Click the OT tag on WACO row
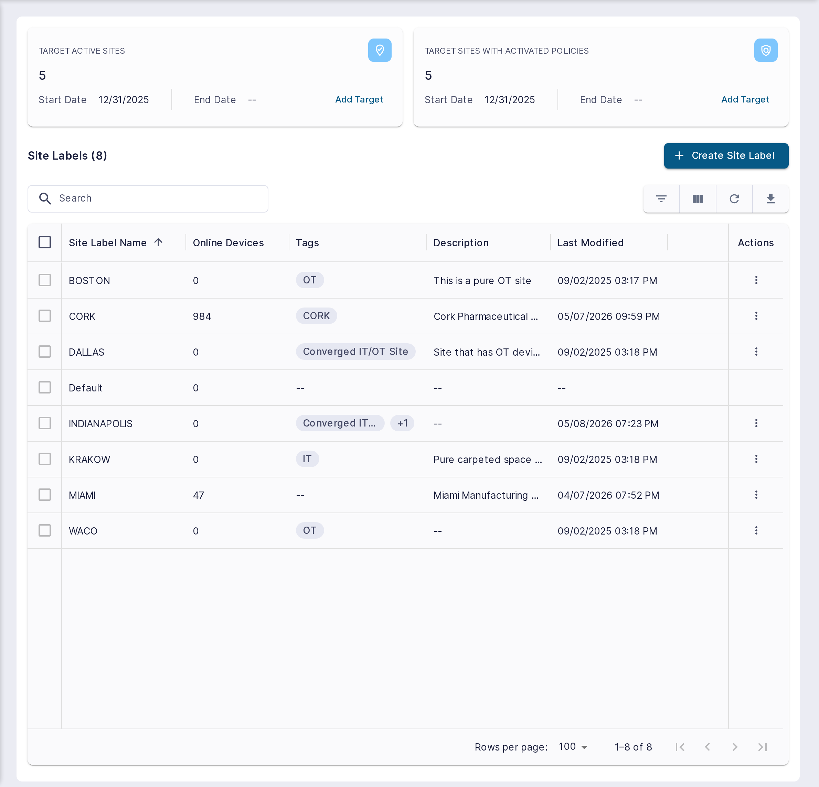This screenshot has height=787, width=819. (x=310, y=530)
